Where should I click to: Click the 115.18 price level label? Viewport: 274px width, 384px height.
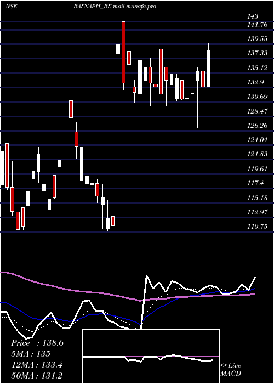(x=257, y=197)
